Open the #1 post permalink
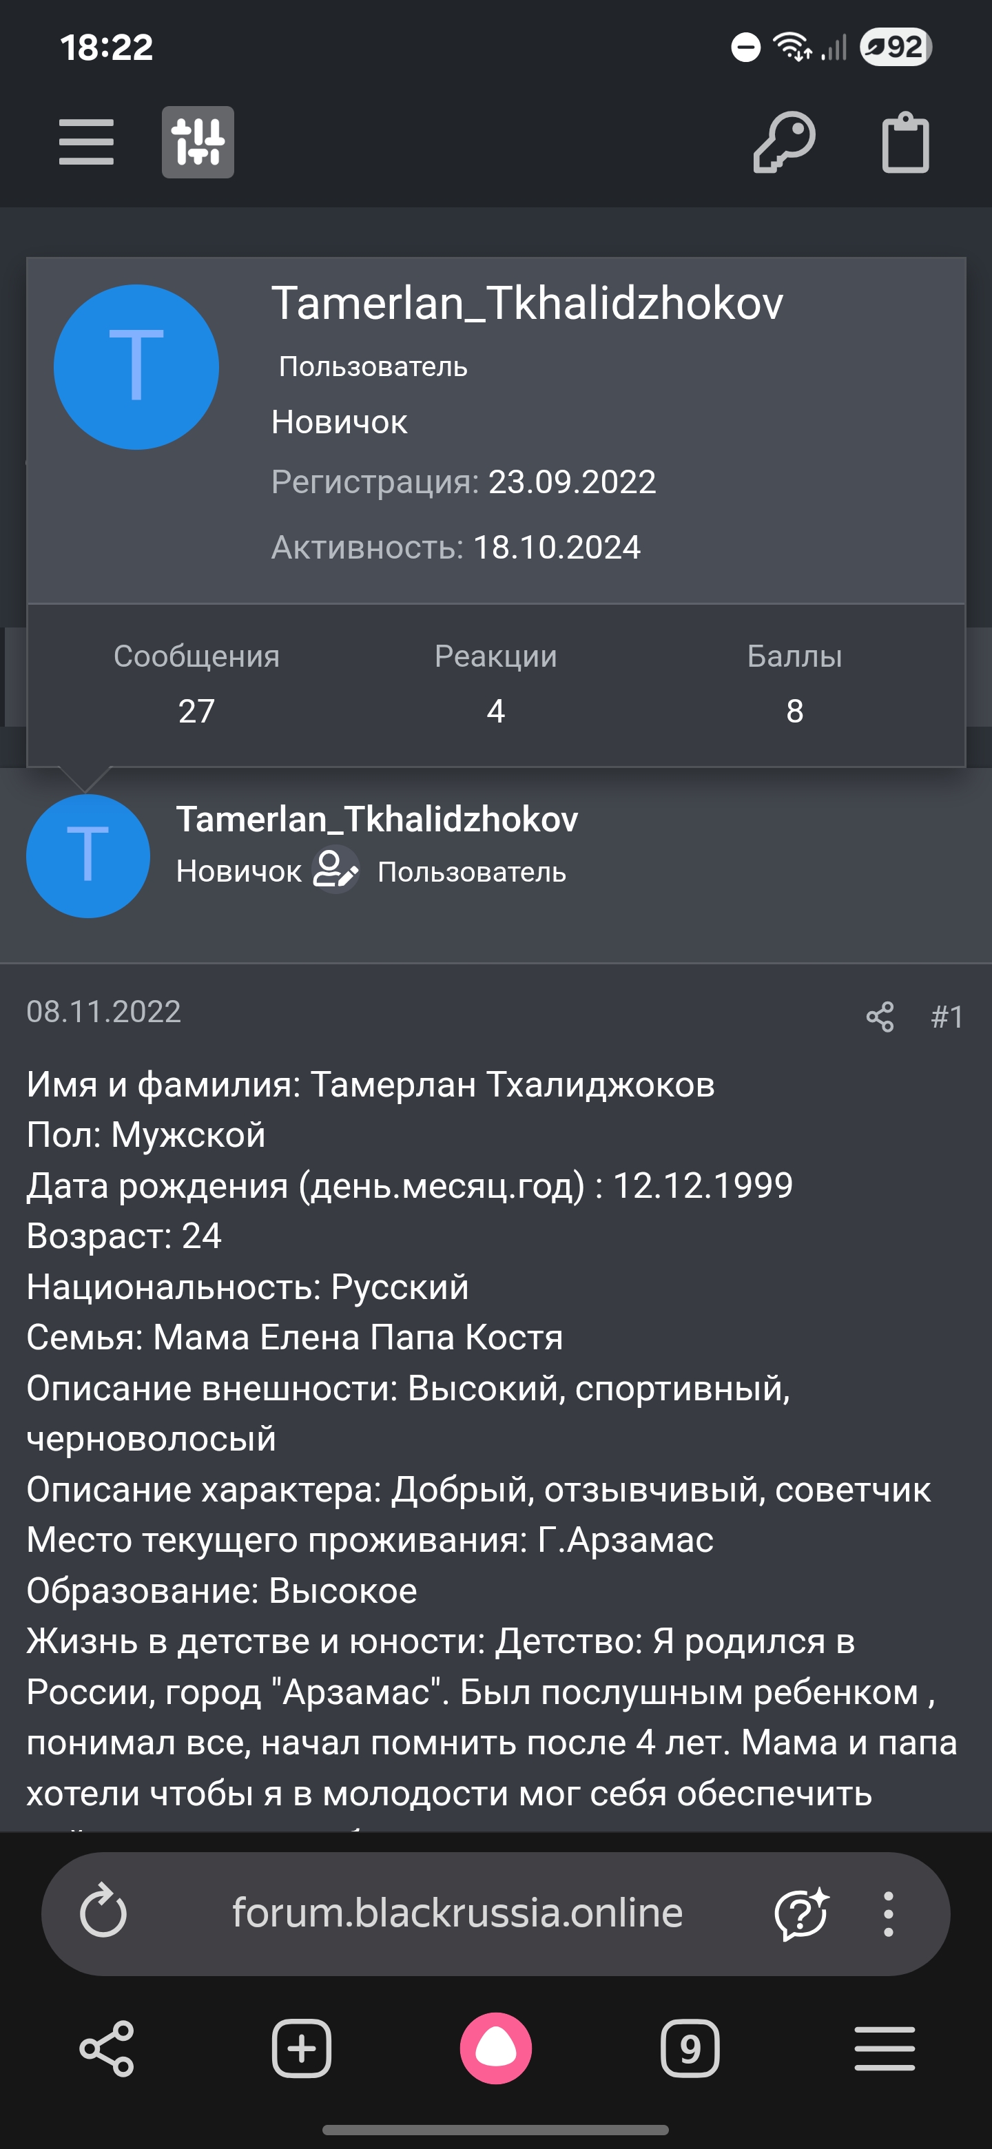 pyautogui.click(x=947, y=1017)
